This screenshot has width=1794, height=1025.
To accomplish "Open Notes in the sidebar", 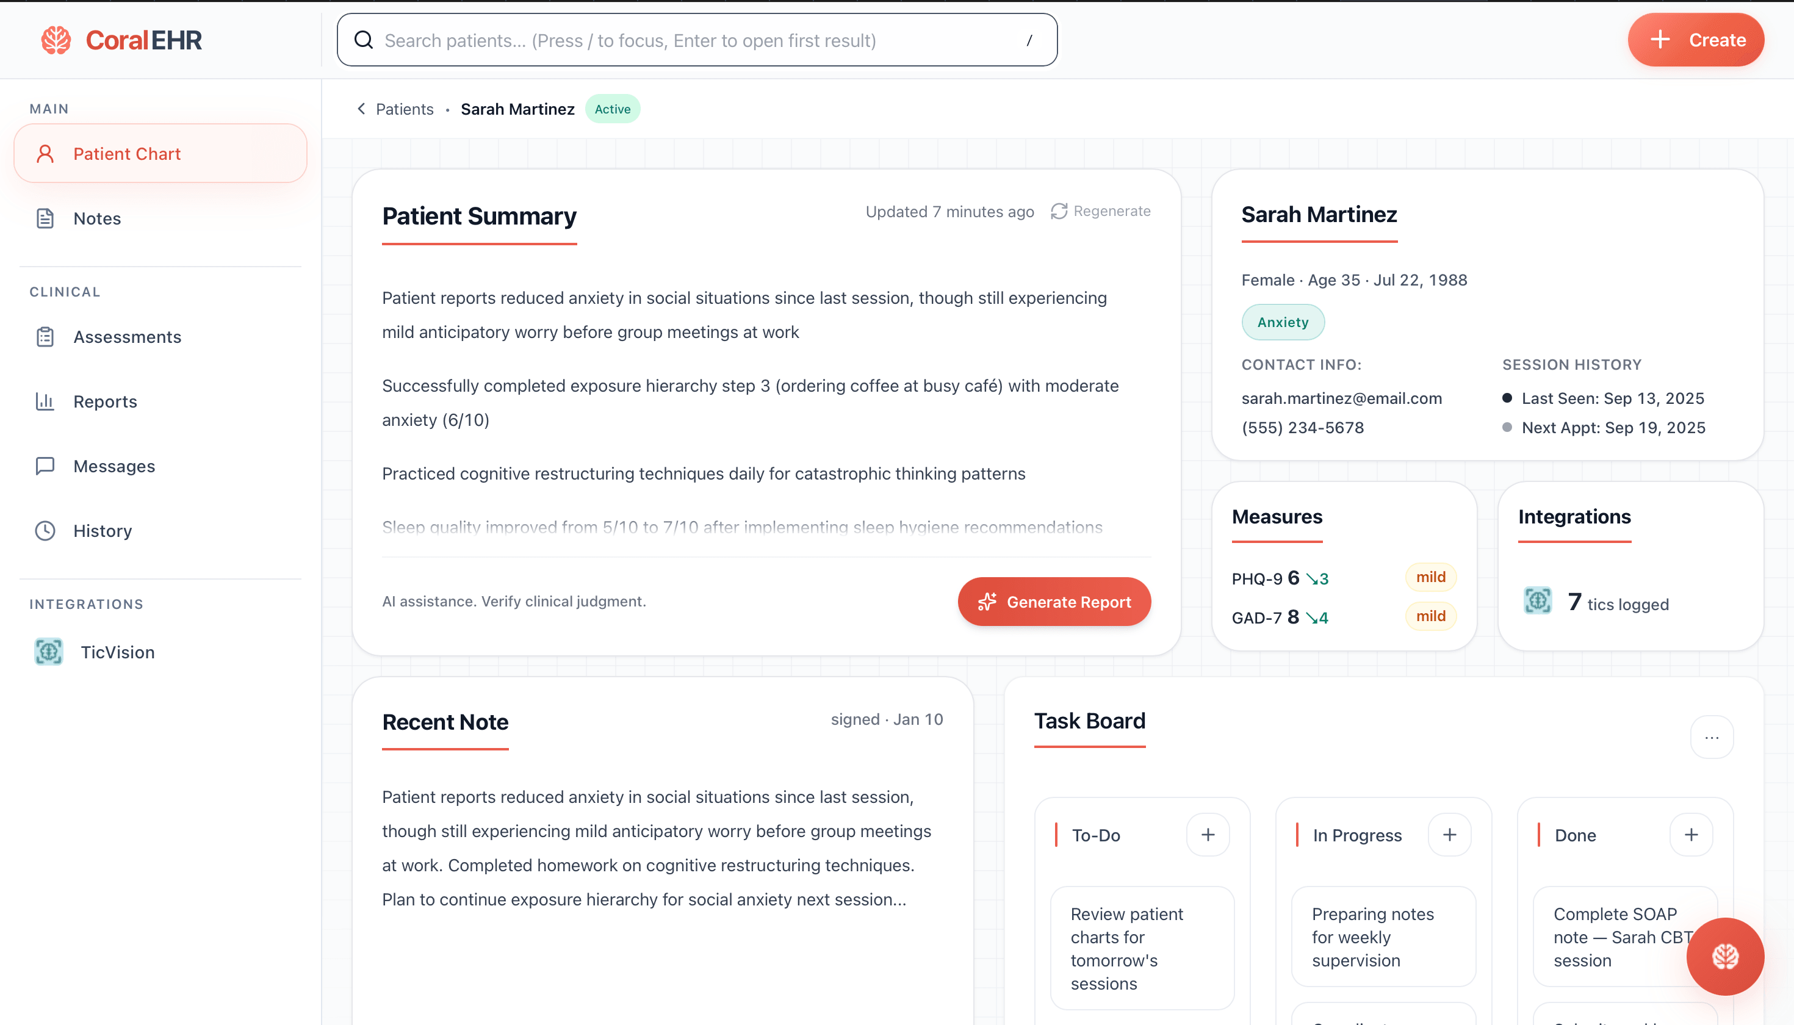I will click(x=97, y=218).
